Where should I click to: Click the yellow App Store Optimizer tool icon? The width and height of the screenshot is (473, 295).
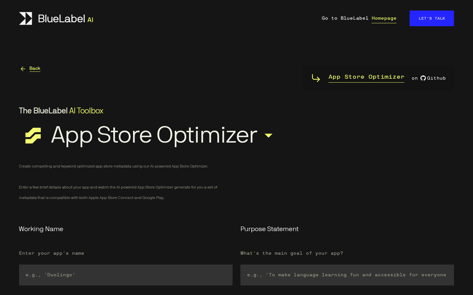[33, 135]
